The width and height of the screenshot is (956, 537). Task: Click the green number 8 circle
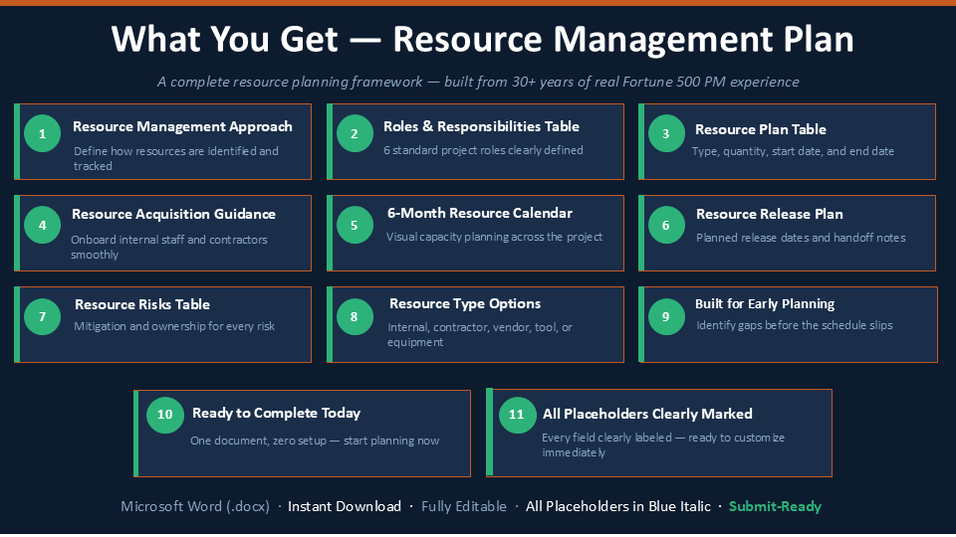(355, 316)
